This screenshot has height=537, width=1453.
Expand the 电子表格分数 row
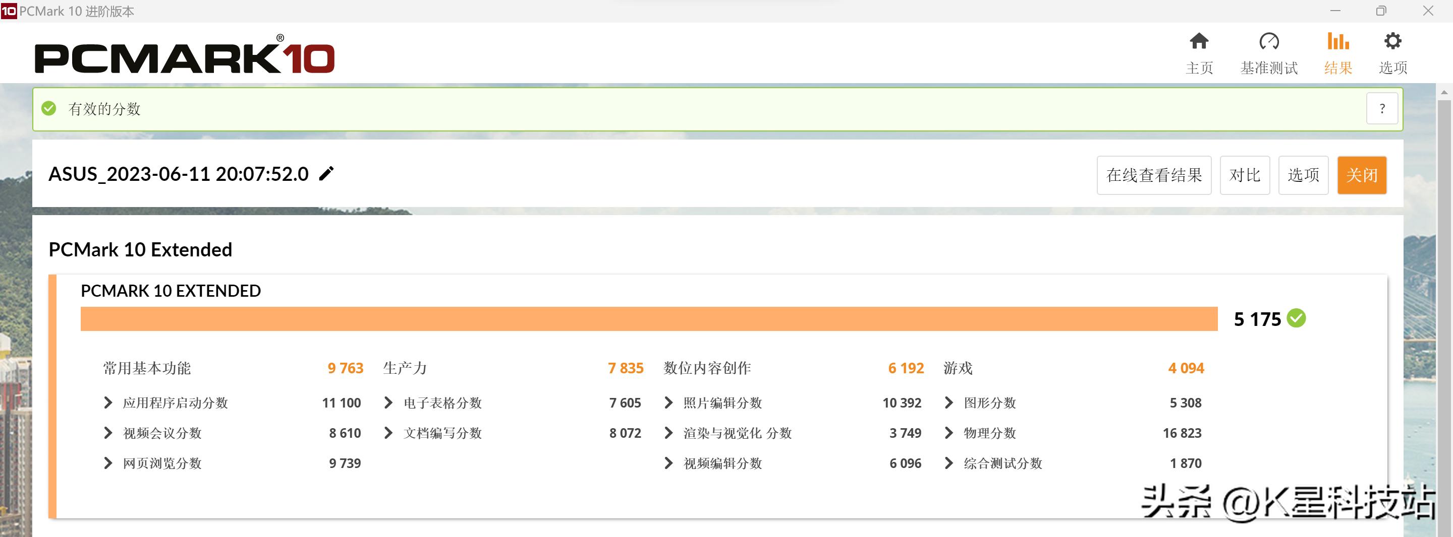coord(388,402)
